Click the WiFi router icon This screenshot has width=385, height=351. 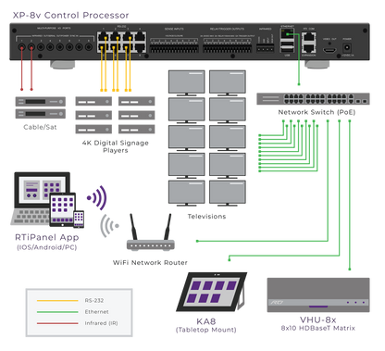151,232
